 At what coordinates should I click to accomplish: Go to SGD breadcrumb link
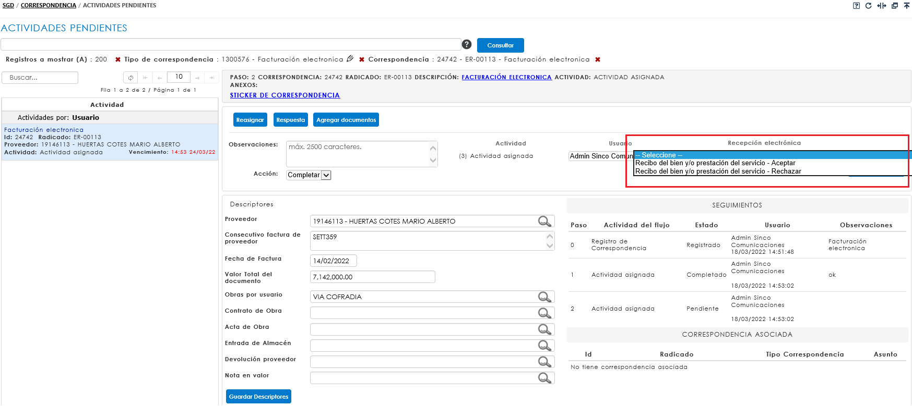8,5
